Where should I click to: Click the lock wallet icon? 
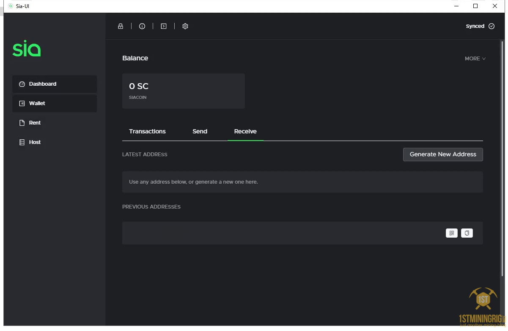click(121, 26)
